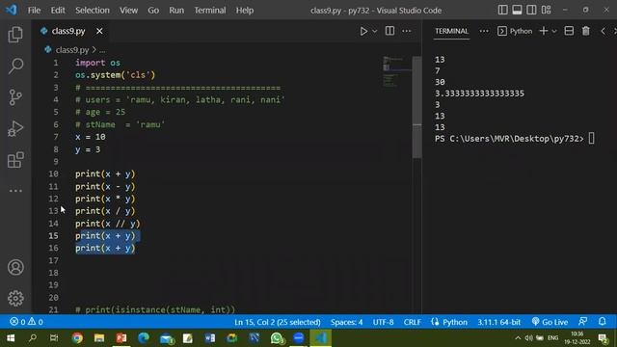617x347 pixels.
Task: Split the editor to the right
Action: click(389, 31)
